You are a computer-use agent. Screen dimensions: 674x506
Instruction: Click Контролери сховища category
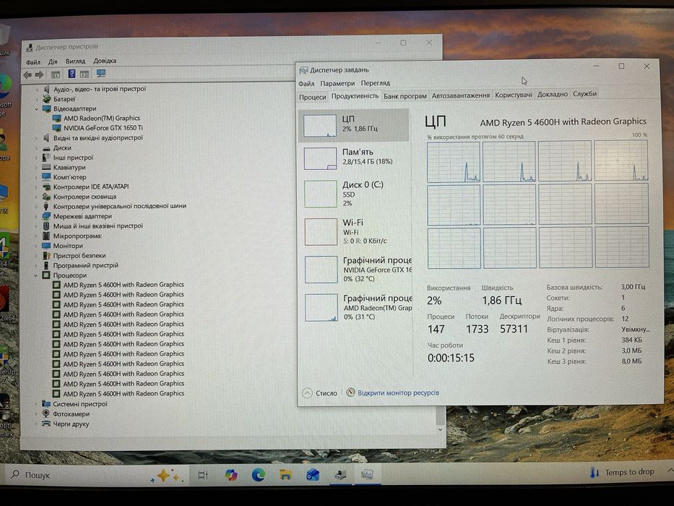point(85,197)
